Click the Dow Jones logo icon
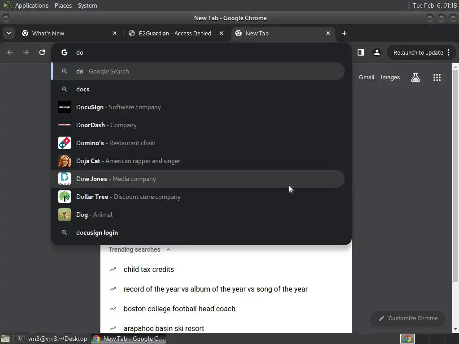459x344 pixels. 65,179
